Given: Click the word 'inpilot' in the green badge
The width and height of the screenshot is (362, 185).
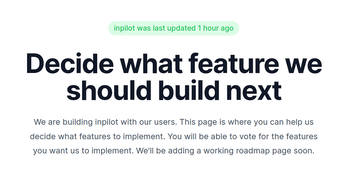Looking at the screenshot, I should tap(124, 28).
